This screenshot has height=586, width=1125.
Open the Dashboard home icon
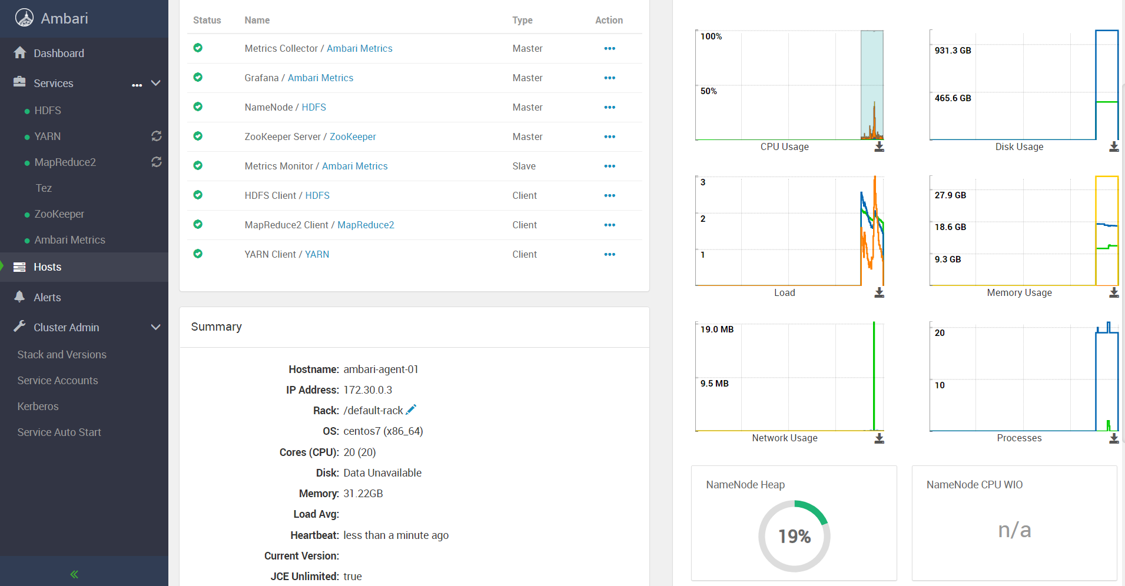tap(20, 53)
